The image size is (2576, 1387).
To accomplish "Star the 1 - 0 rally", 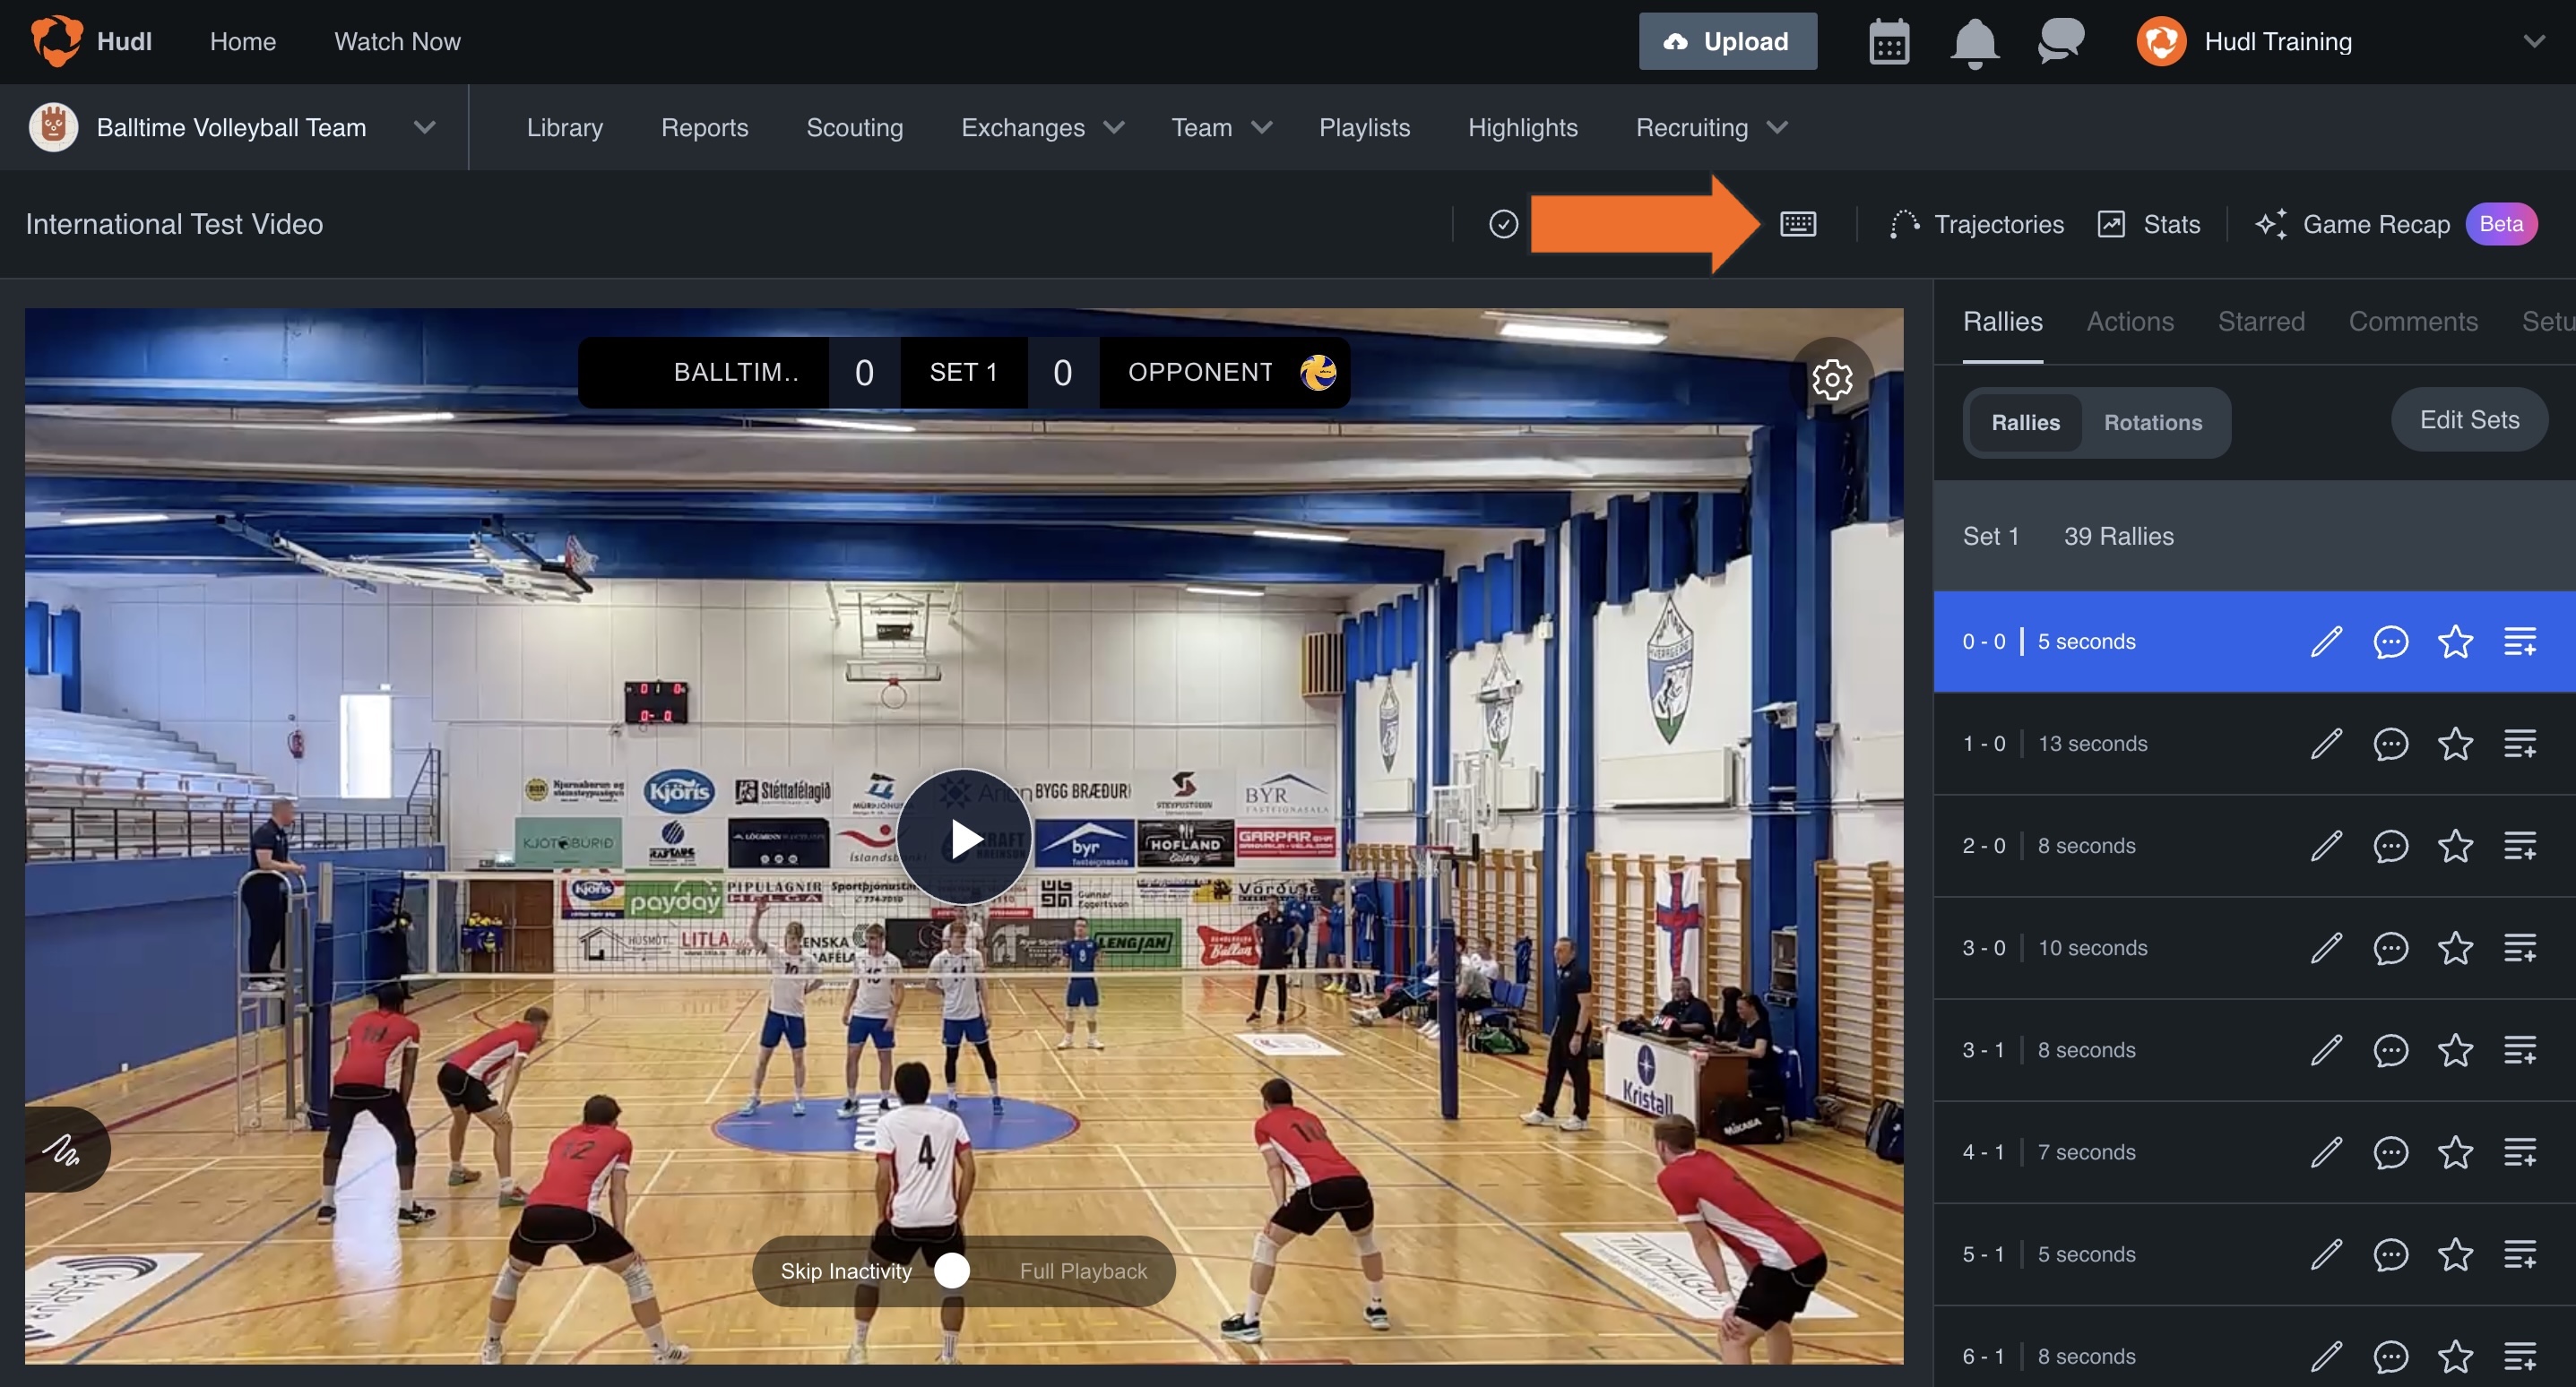I will pos(2455,743).
